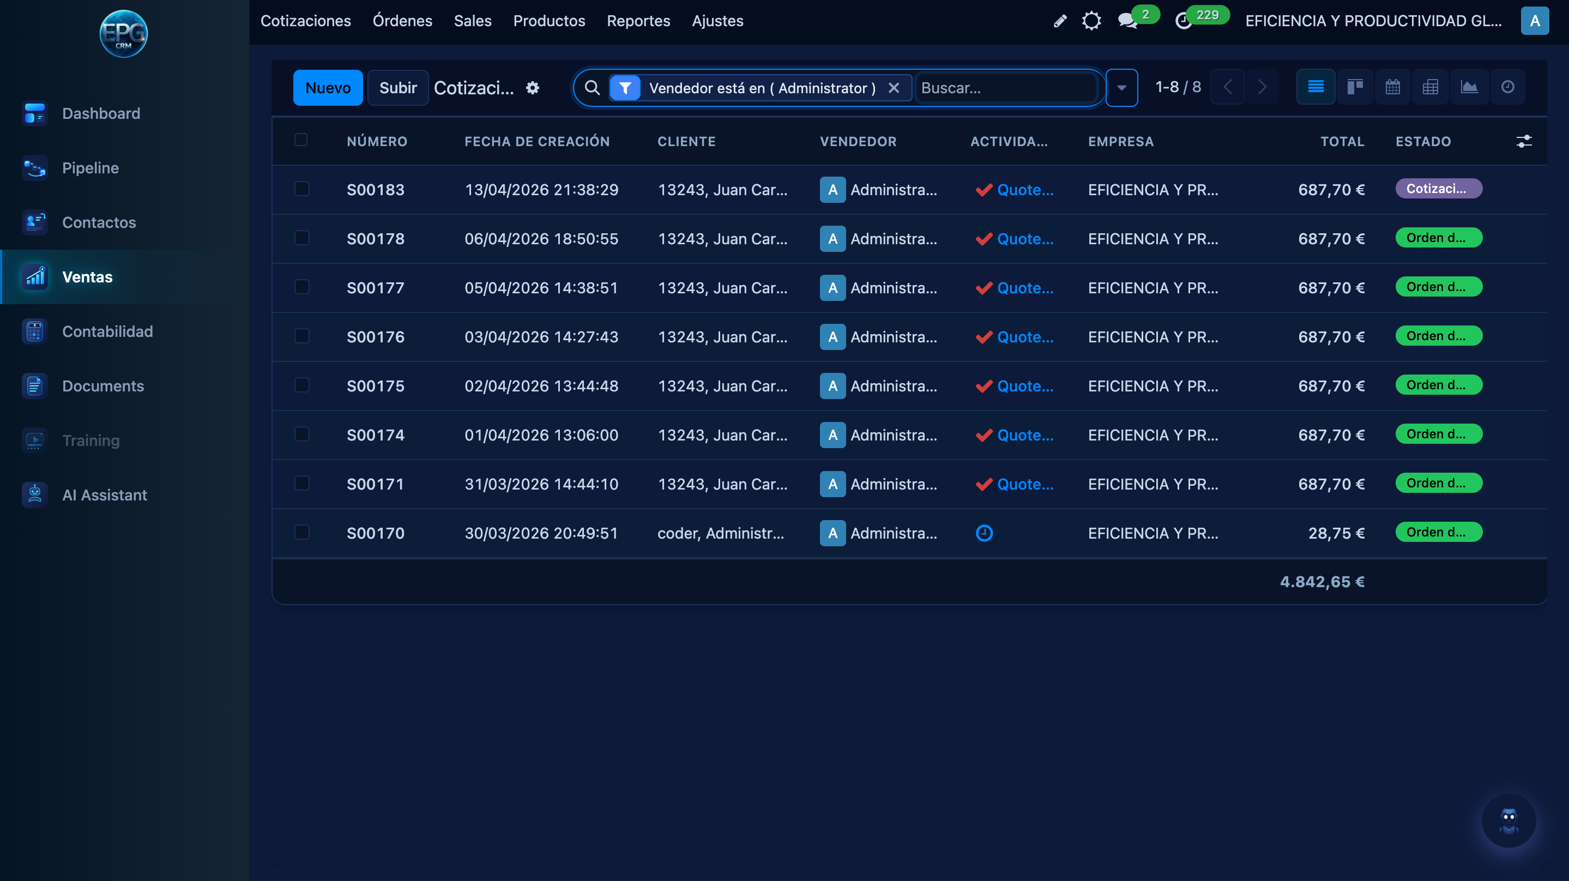Open the Graph view
Image resolution: width=1569 pixels, height=881 pixels.
[x=1469, y=87]
